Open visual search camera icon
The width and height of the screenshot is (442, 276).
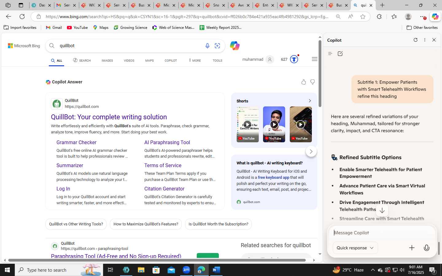coord(217,46)
